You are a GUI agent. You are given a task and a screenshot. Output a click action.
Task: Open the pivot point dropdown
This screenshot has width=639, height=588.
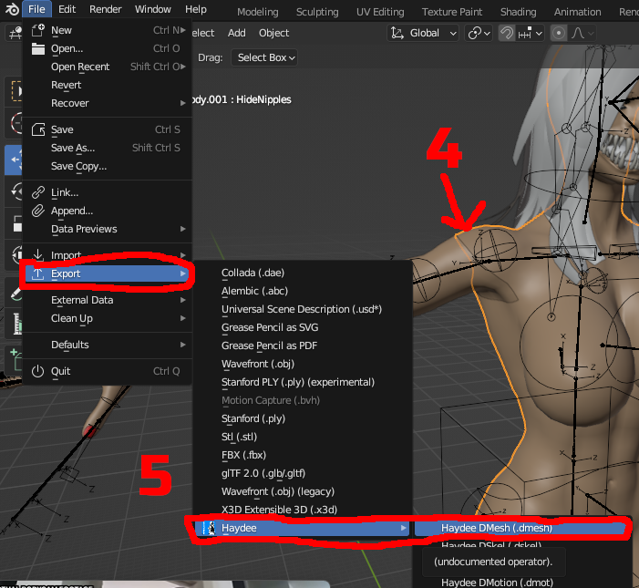(x=479, y=33)
